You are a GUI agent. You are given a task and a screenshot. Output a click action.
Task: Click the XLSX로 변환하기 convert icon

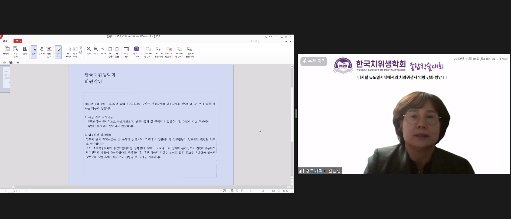coord(179,52)
